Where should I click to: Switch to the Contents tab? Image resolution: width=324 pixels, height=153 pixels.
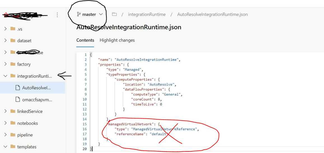(x=85, y=40)
